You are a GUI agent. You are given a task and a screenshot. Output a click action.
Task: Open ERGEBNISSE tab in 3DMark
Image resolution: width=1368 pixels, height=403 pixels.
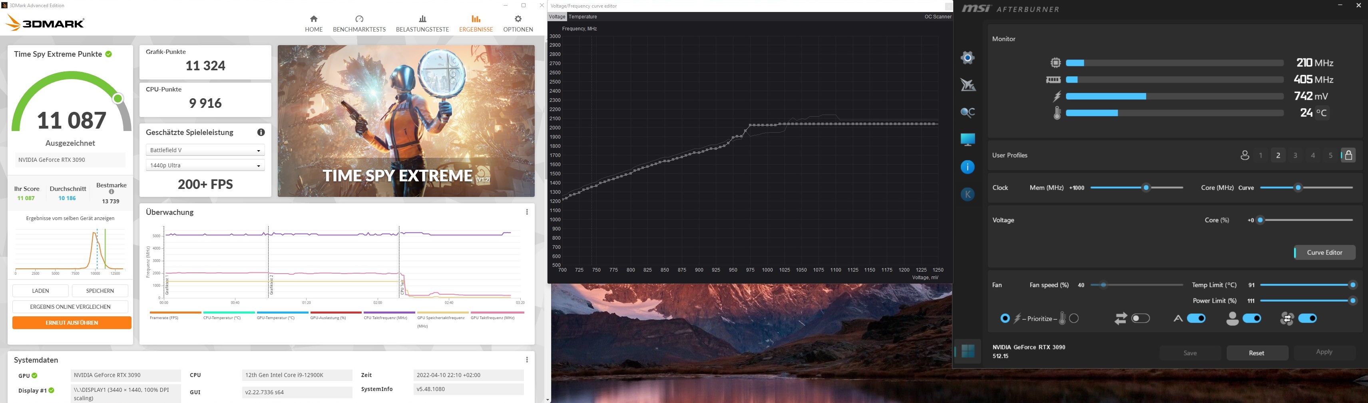(x=476, y=24)
